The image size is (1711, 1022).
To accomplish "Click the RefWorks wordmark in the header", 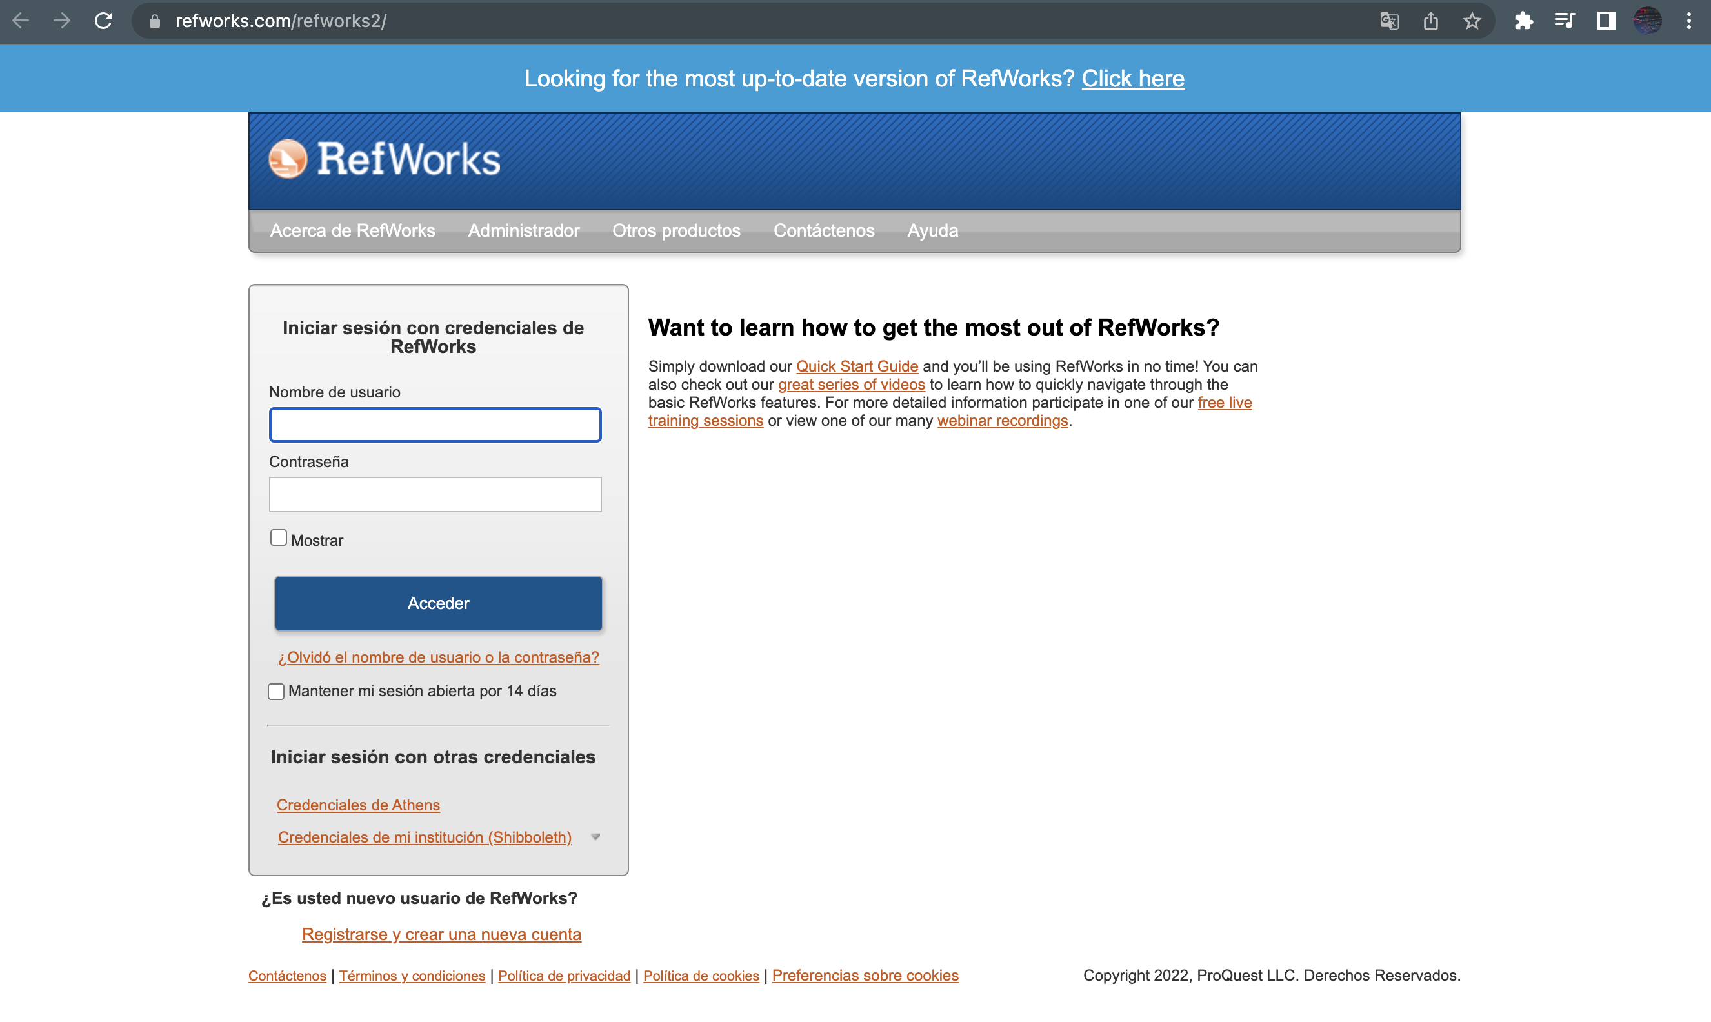I will (409, 159).
